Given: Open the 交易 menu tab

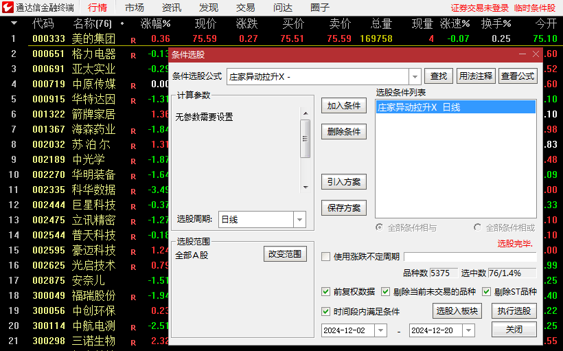Looking at the screenshot, I should pyautogui.click(x=246, y=8).
